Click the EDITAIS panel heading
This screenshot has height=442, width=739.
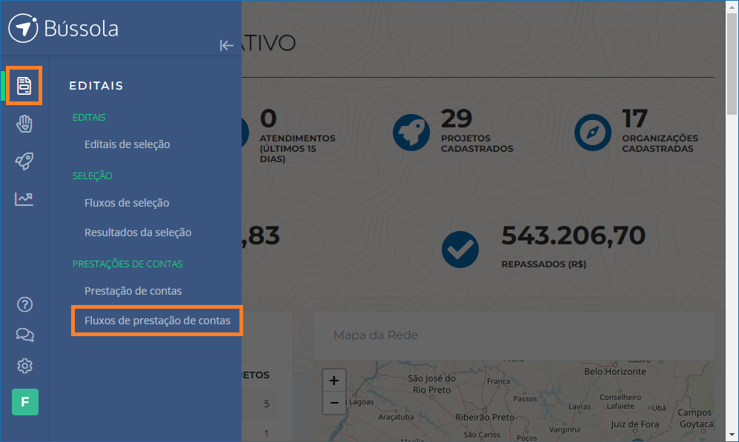pyautogui.click(x=96, y=86)
